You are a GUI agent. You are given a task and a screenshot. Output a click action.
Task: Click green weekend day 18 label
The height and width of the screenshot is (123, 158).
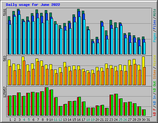pos(88,120)
